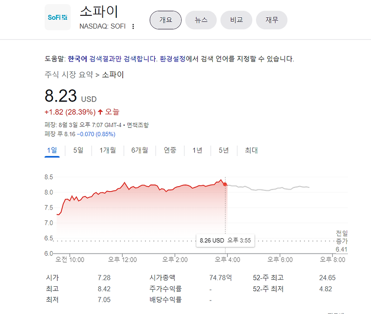Image resolution: width=371 pixels, height=314 pixels.
Task: Click the 전일 종가 6.41 label
Action: 342,241
